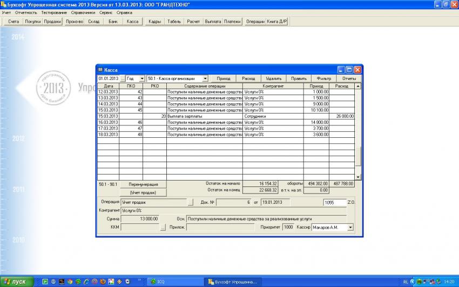Screen dimensions: 459x287
Task: Click the Windows Start button 'пуск'
Action: point(17,282)
